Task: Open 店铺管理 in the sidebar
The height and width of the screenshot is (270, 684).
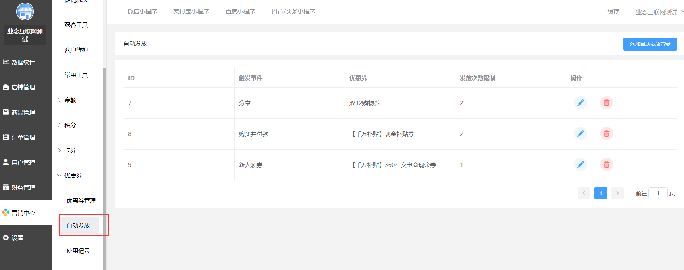Action: (x=26, y=87)
